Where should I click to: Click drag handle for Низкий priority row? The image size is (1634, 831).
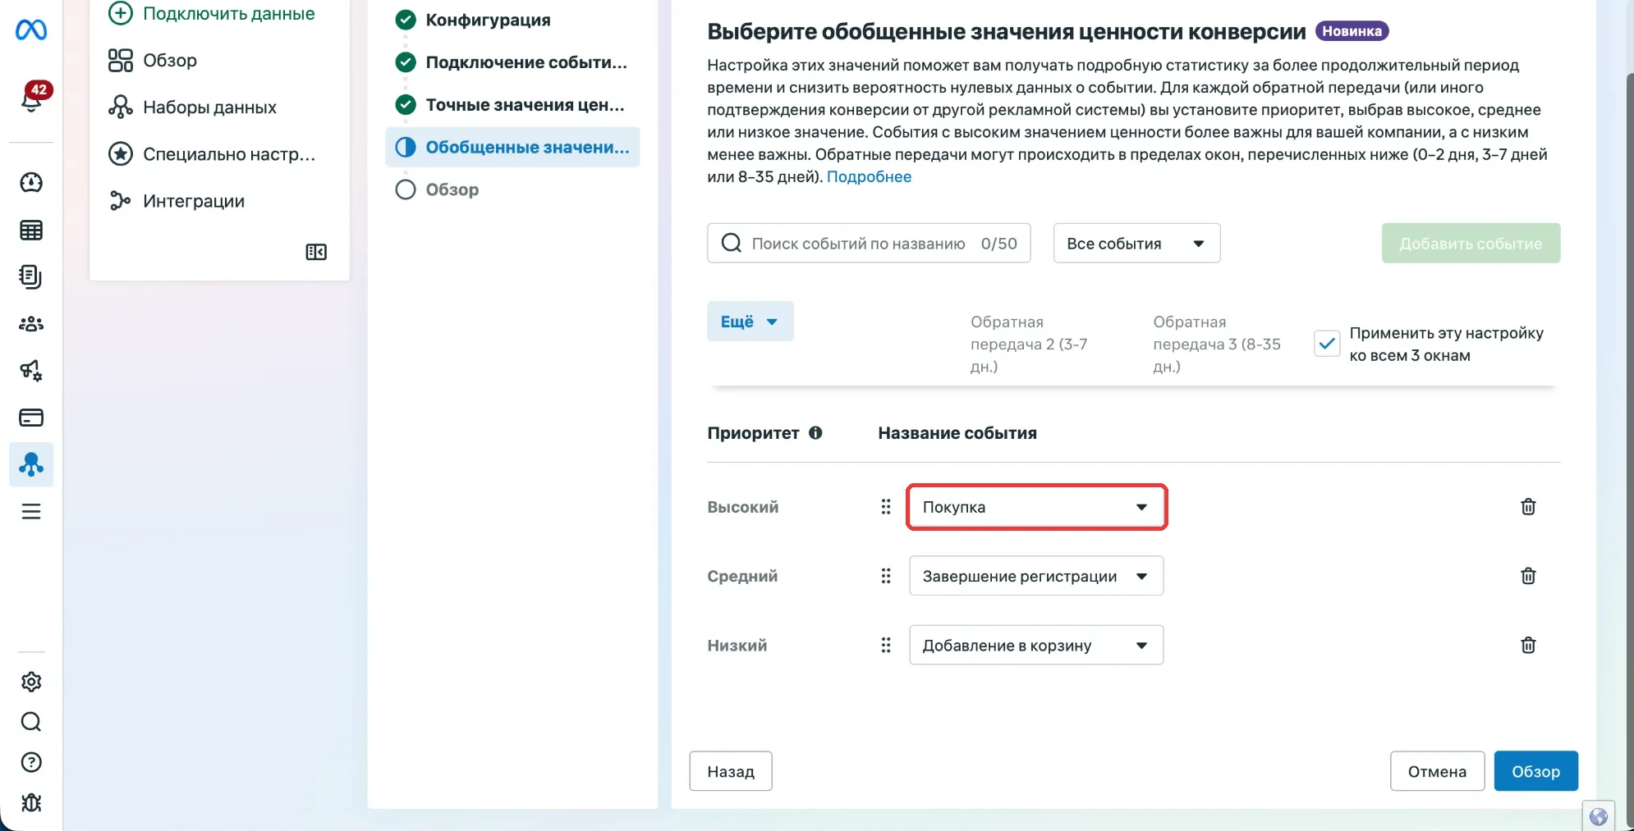pyautogui.click(x=886, y=645)
